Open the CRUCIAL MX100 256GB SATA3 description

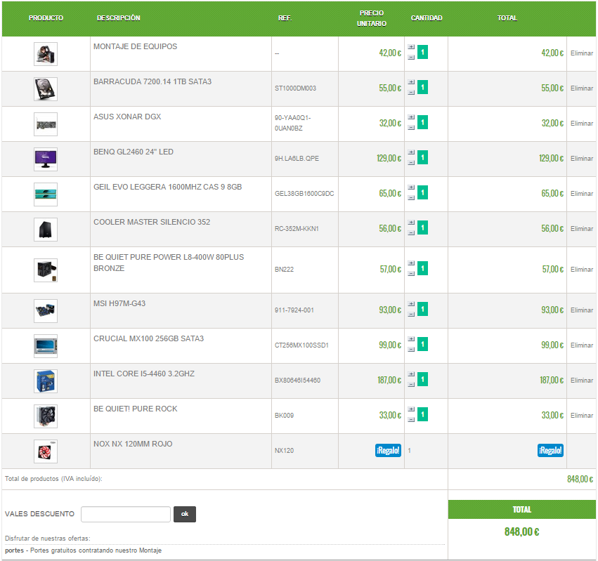(x=149, y=339)
